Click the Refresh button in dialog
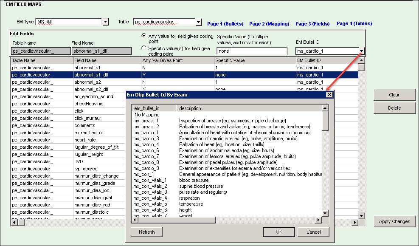419x246 pixels. click(147, 232)
